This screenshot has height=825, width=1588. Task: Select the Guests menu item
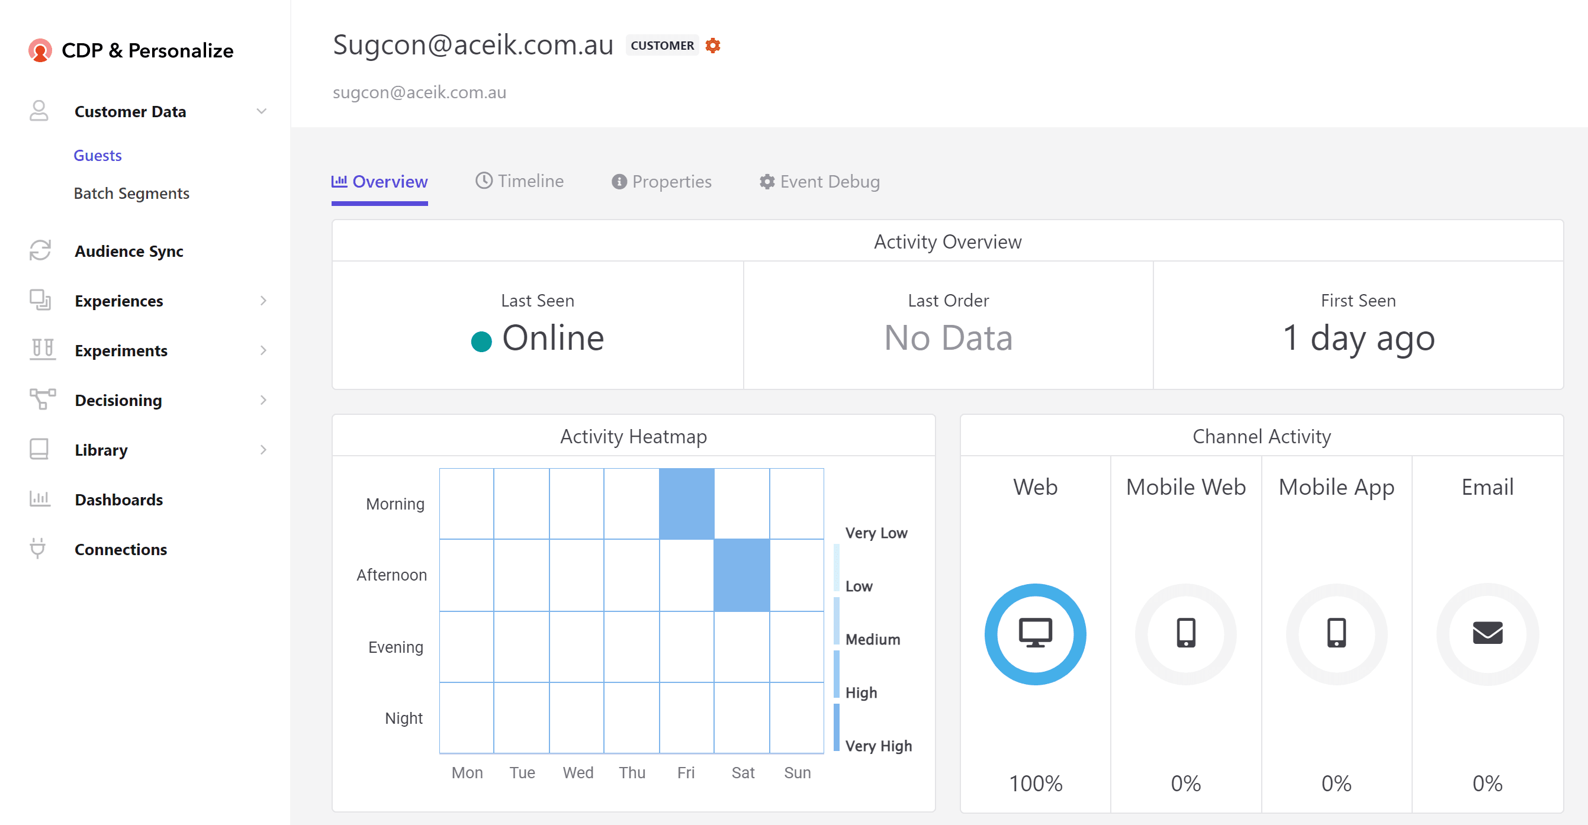98,155
